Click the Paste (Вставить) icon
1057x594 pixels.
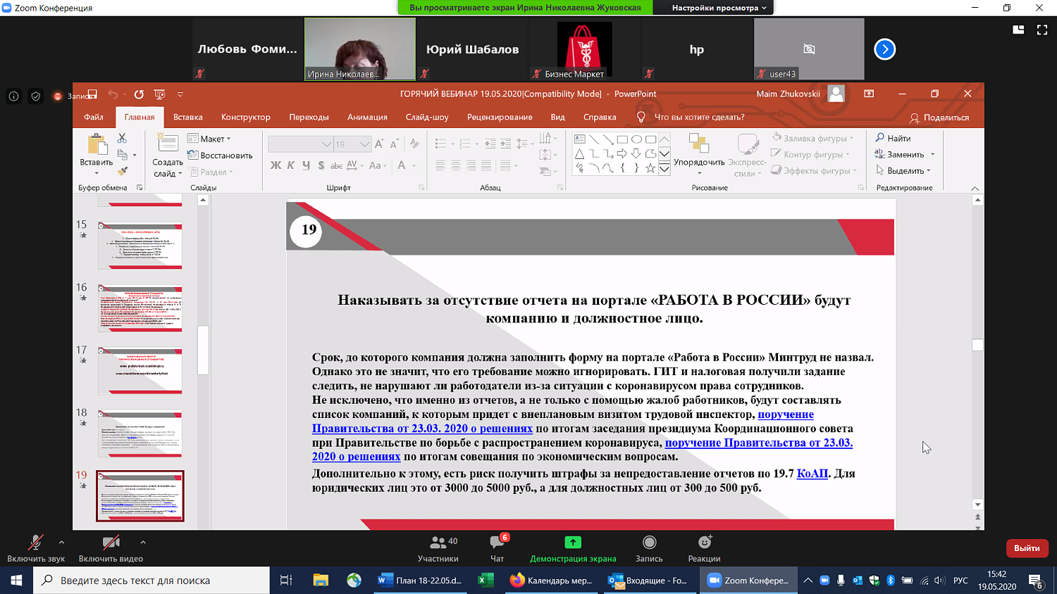[x=97, y=145]
